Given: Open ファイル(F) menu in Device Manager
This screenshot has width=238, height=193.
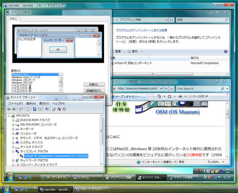Looking at the screenshot, I should [x=15, y=103].
